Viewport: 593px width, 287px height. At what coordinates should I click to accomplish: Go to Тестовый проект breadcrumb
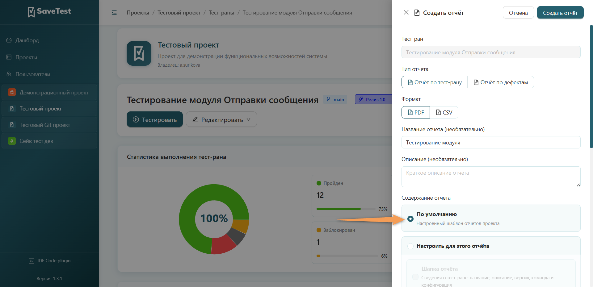(x=179, y=13)
